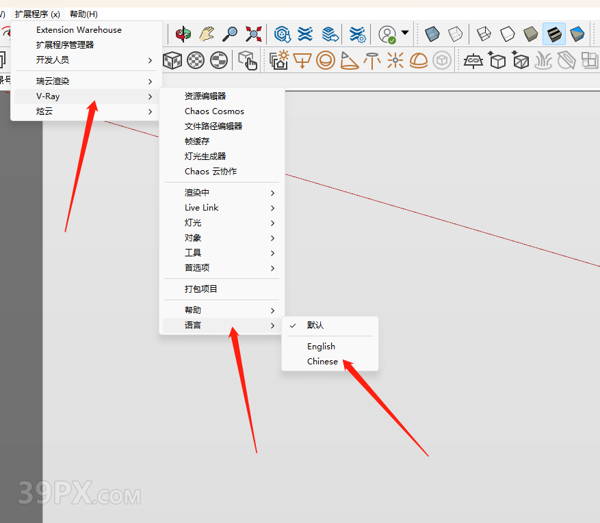600x523 pixels.
Task: Switch to Hidden Line style
Action: [x=508, y=34]
